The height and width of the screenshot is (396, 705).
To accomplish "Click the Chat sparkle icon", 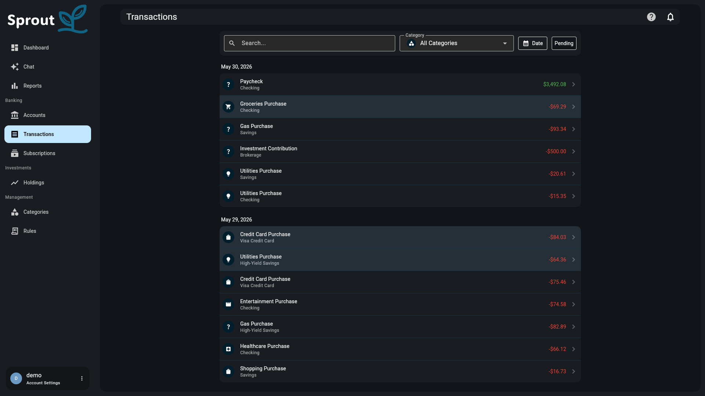I will (x=15, y=67).
